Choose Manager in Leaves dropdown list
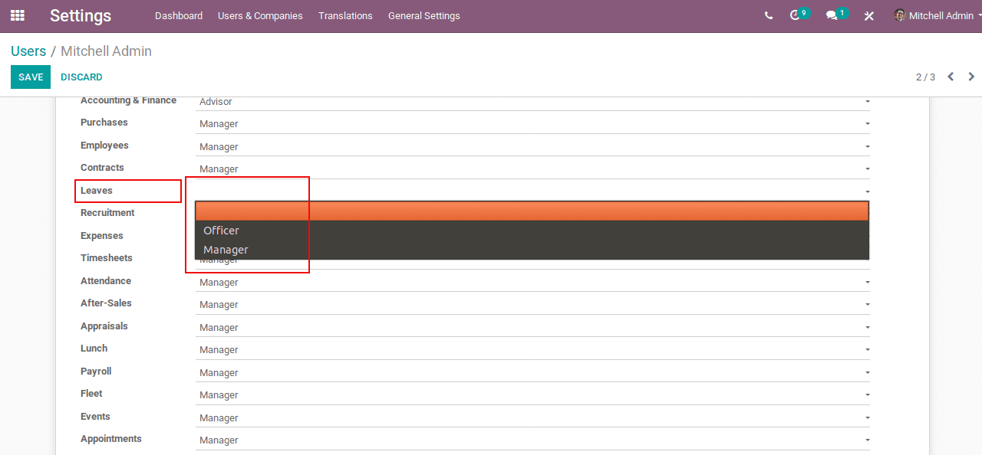The image size is (982, 455). (x=532, y=250)
